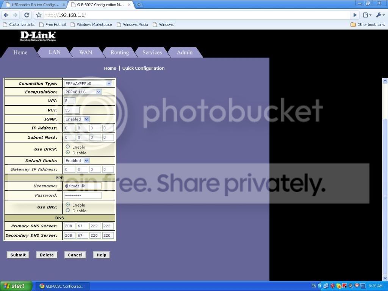Open the Default Route dropdown
The width and height of the screenshot is (388, 291).
(77, 161)
